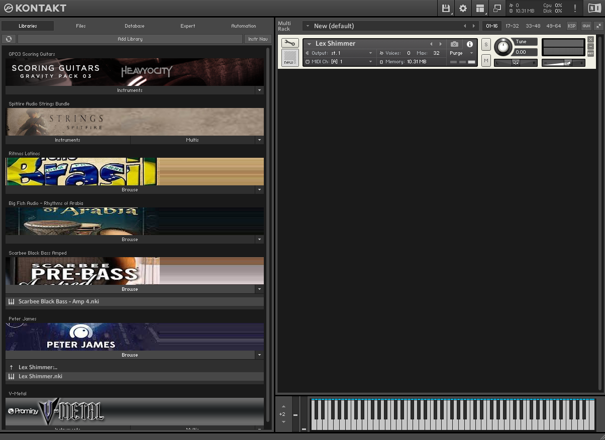Load previous multi with left arrow

(x=464, y=26)
